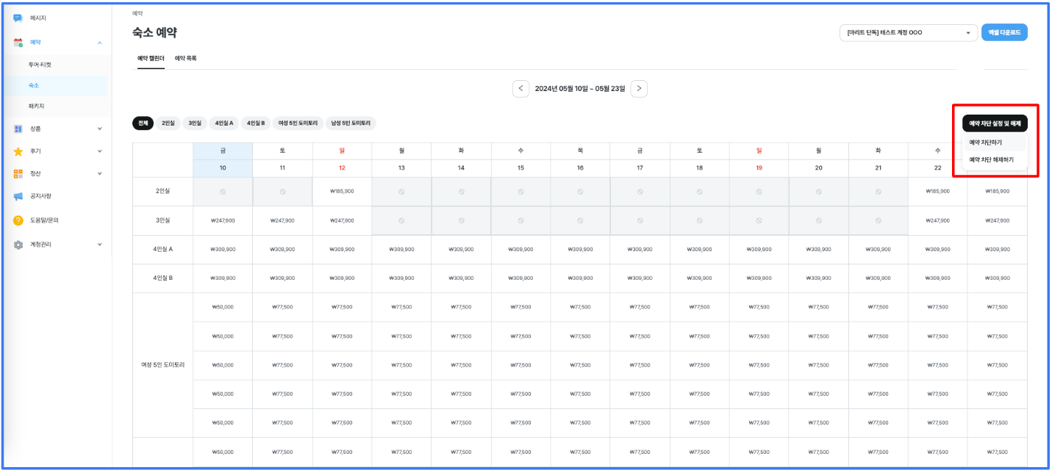Screen dimensions: 1052x473
Task: Click the 예약 calendar icon in sidebar
Action: tap(18, 43)
